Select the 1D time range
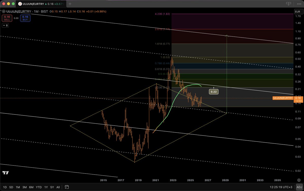 tap(4, 187)
